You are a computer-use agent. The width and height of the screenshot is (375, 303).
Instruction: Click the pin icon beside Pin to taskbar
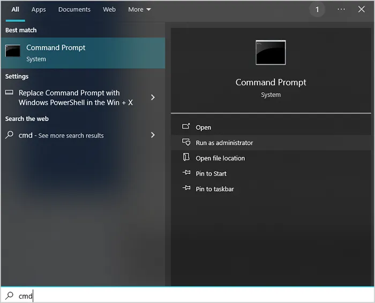(x=186, y=188)
